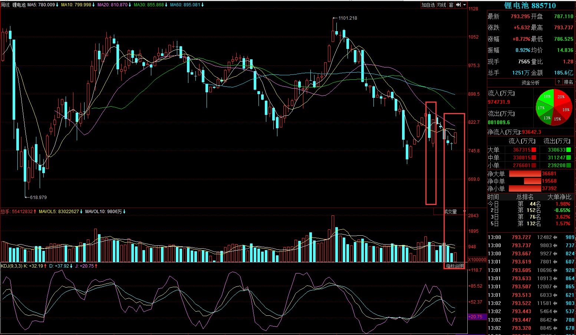Click the 最新 value 793.295
Viewport: 576px width, 335px height.
point(520,17)
